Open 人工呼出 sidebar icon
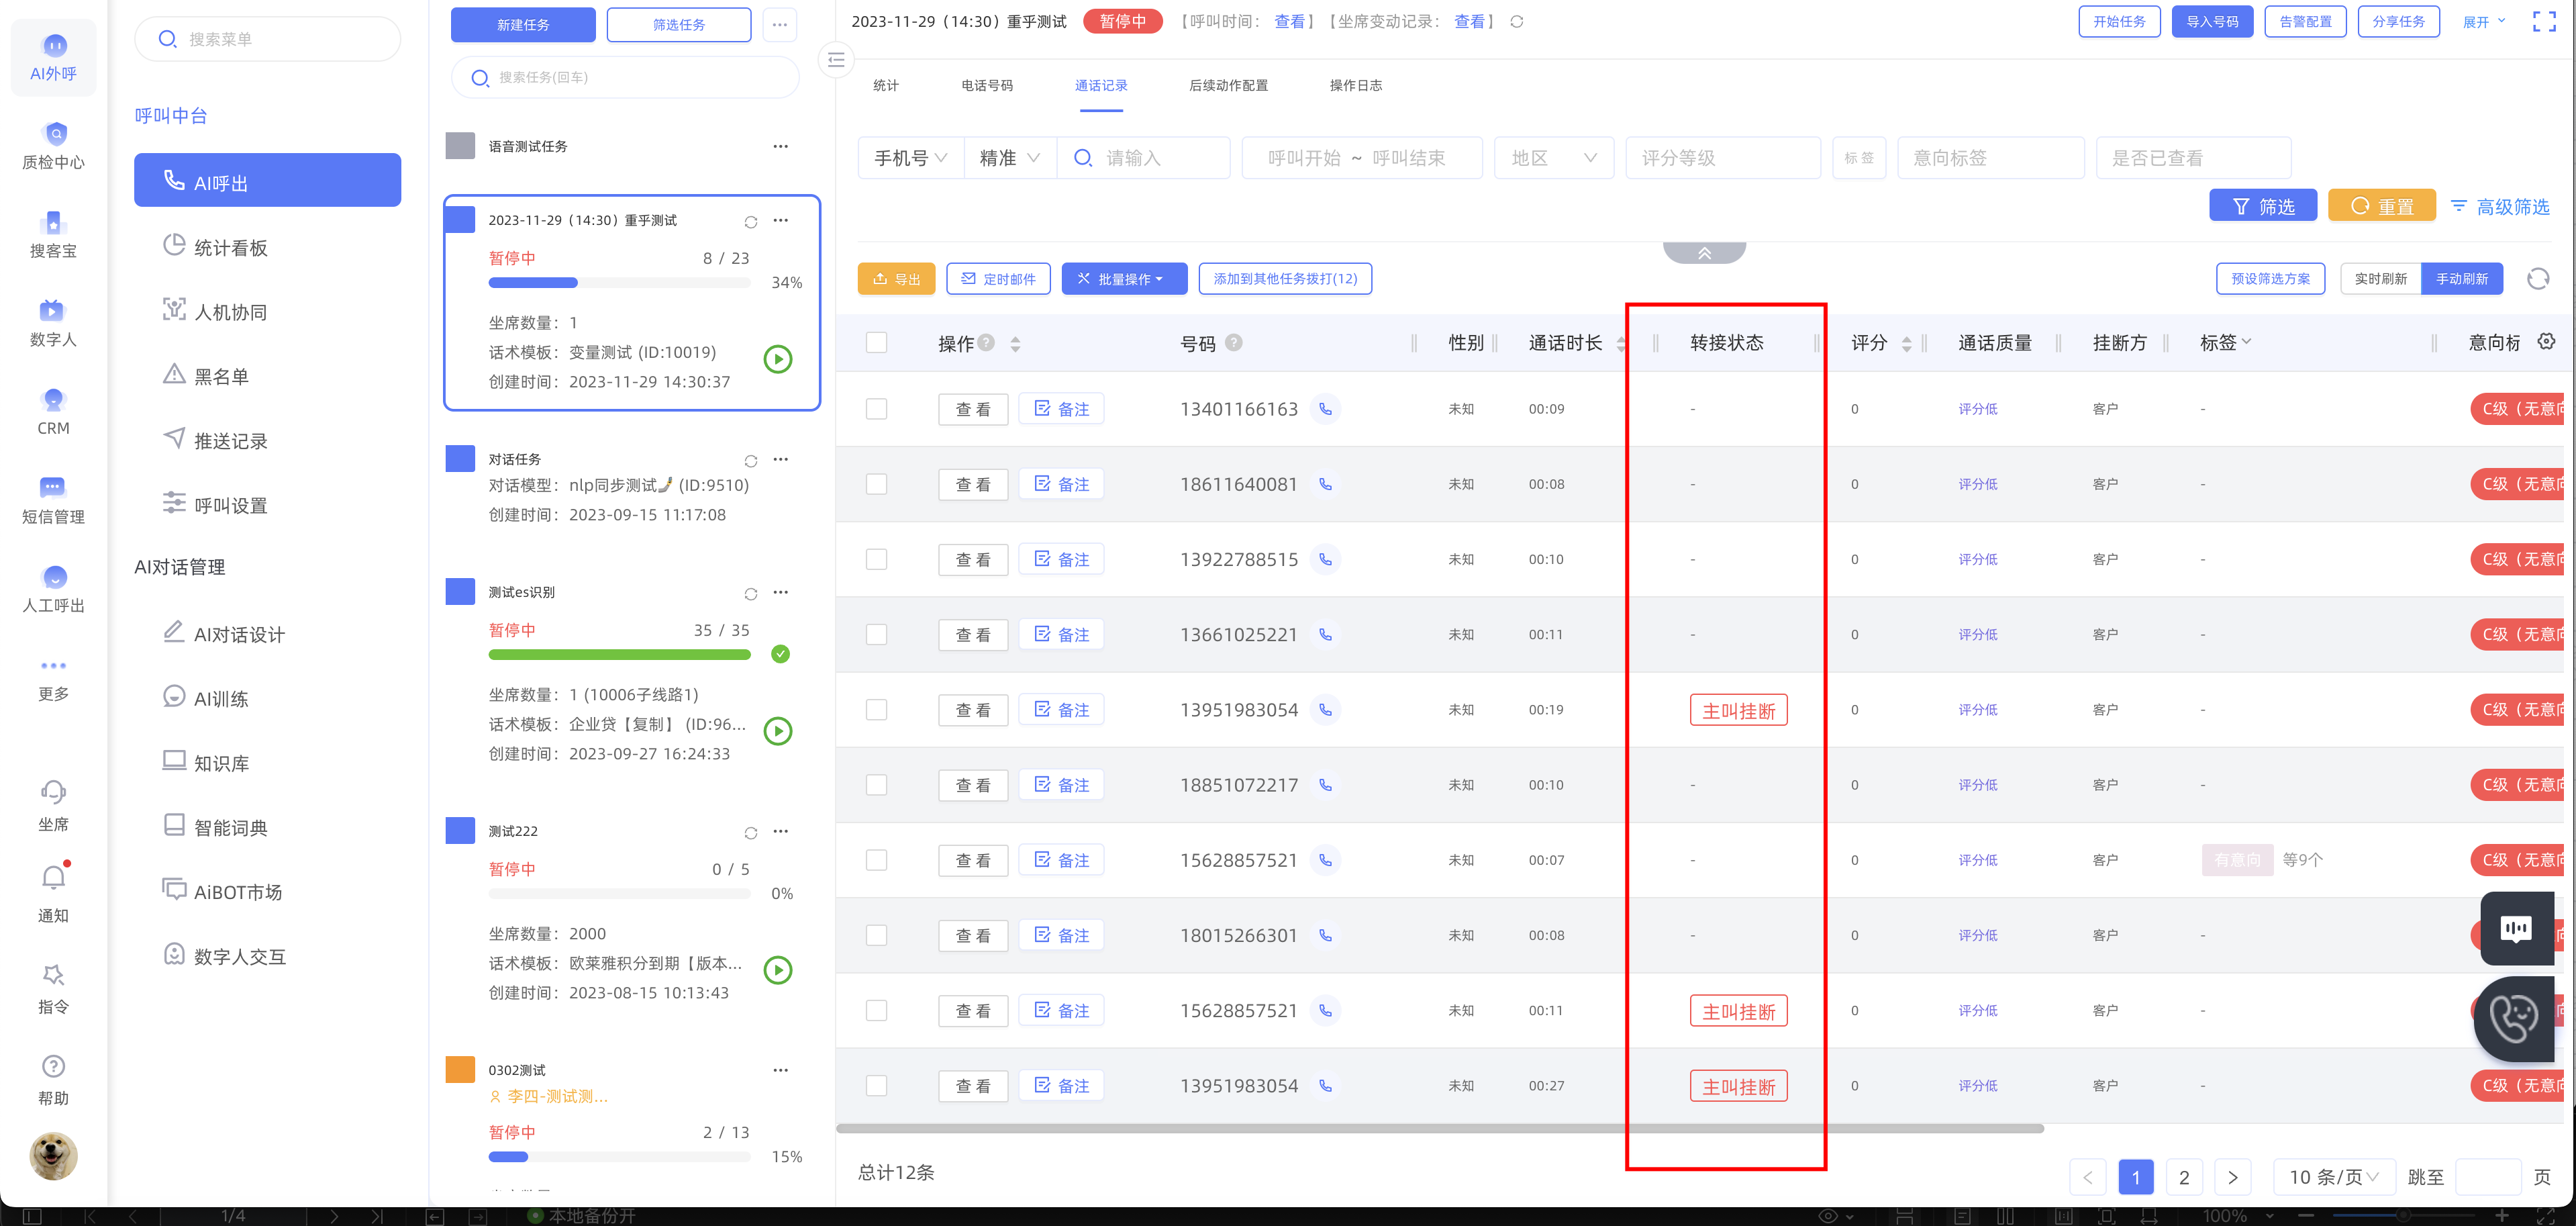 point(54,577)
